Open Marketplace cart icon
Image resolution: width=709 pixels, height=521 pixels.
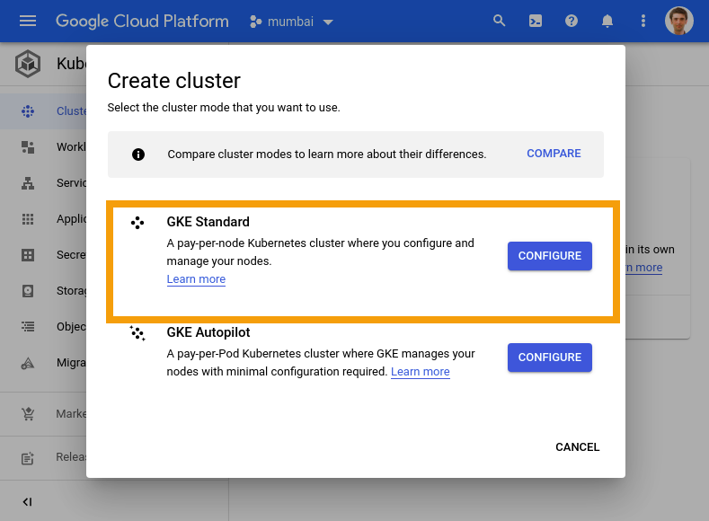[x=28, y=413]
